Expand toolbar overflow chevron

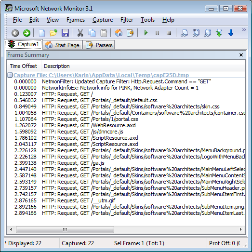[244, 30]
